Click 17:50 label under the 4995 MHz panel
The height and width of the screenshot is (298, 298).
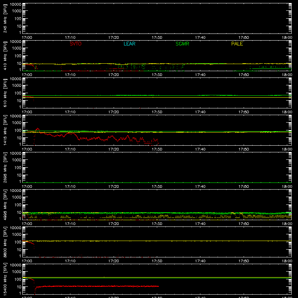coord(244,224)
